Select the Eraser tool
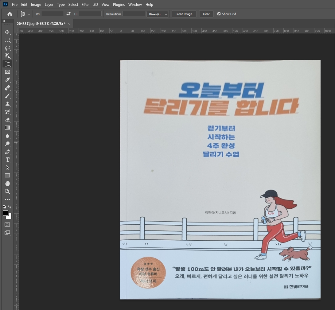 pos(7,120)
